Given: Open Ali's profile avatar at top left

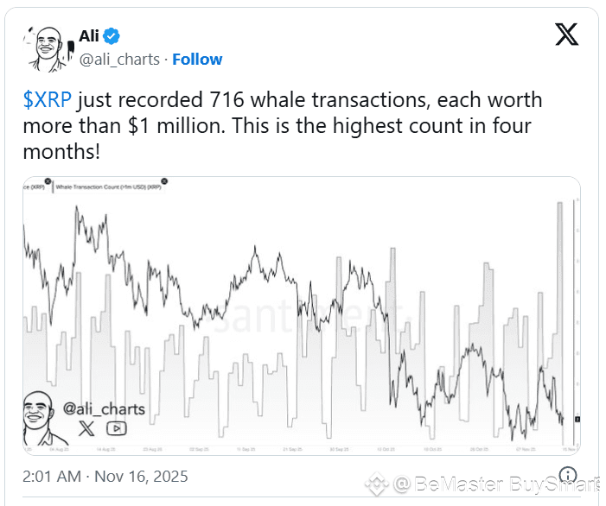Looking at the screenshot, I should click(x=47, y=47).
